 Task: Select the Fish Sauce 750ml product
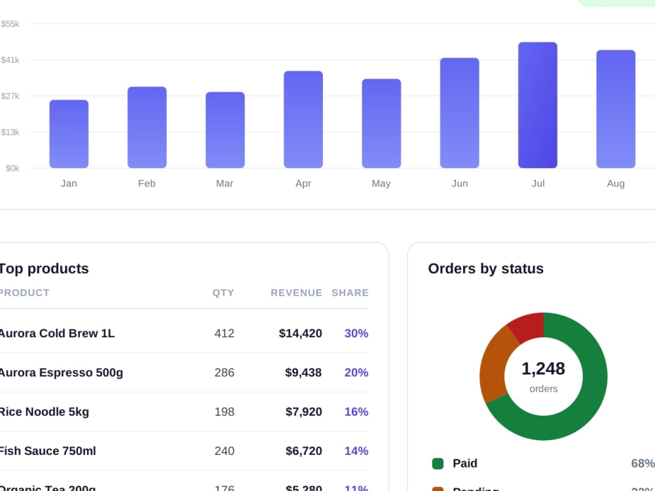click(47, 451)
